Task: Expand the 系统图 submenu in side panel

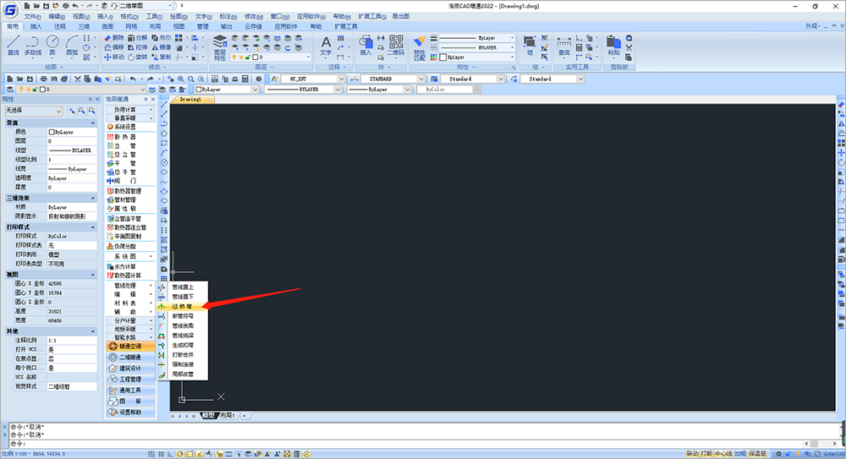Action: pyautogui.click(x=130, y=256)
